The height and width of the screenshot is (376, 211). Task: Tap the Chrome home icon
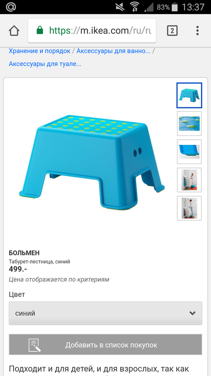click(x=14, y=31)
